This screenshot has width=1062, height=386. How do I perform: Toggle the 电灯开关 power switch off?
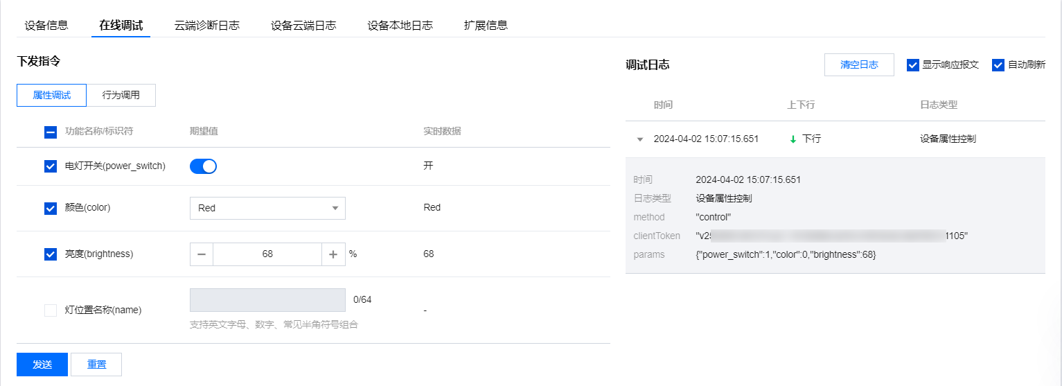click(203, 166)
